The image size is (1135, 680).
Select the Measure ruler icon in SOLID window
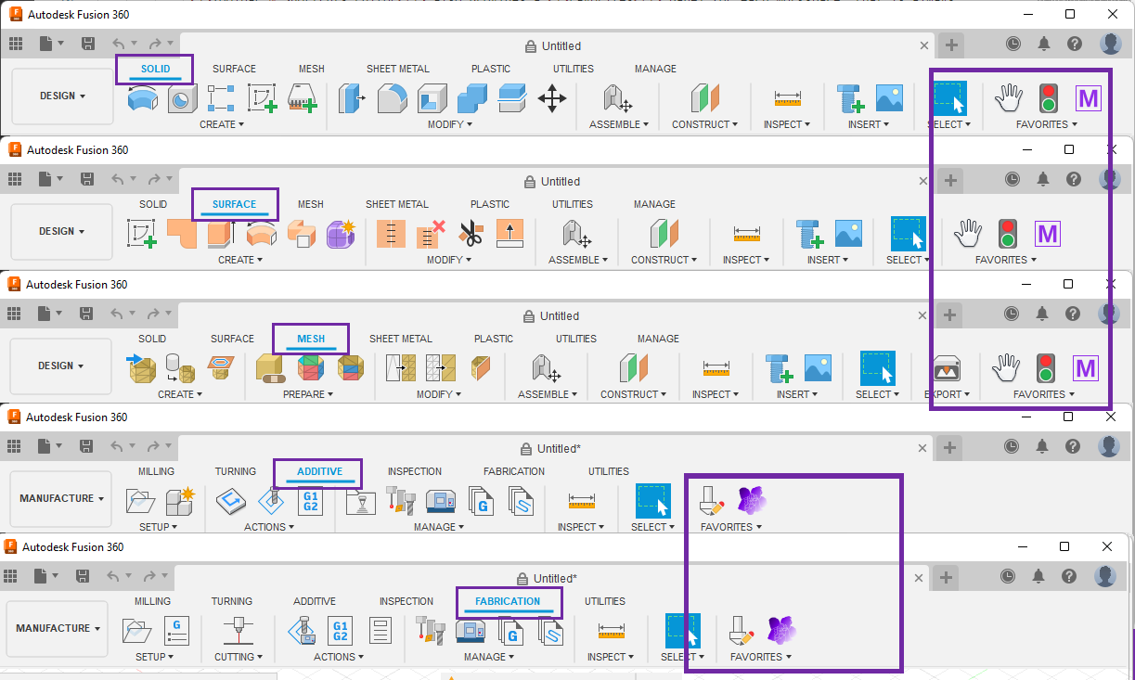(788, 98)
